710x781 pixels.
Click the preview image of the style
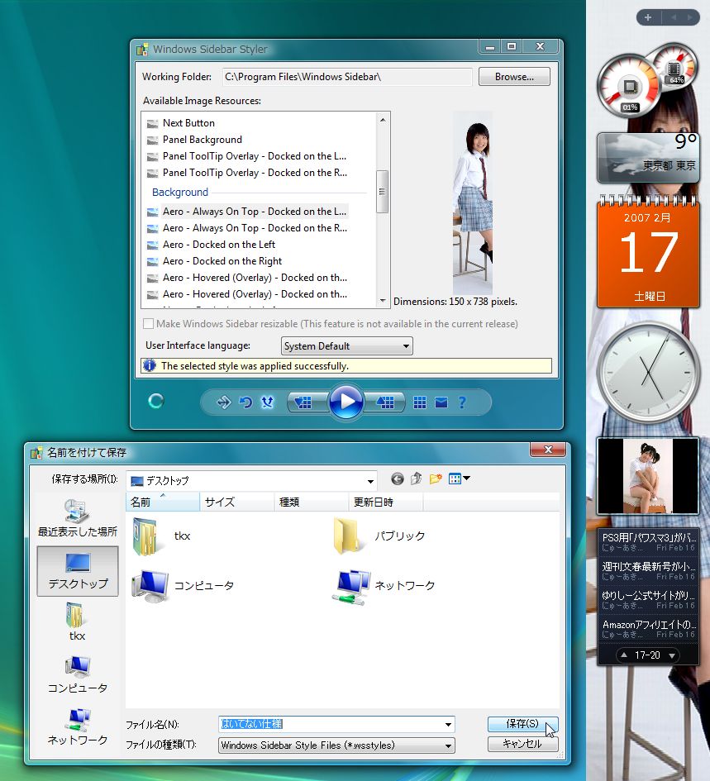[x=473, y=202]
